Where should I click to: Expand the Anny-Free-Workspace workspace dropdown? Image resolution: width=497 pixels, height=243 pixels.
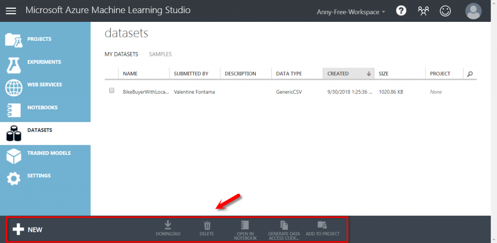coord(351,12)
